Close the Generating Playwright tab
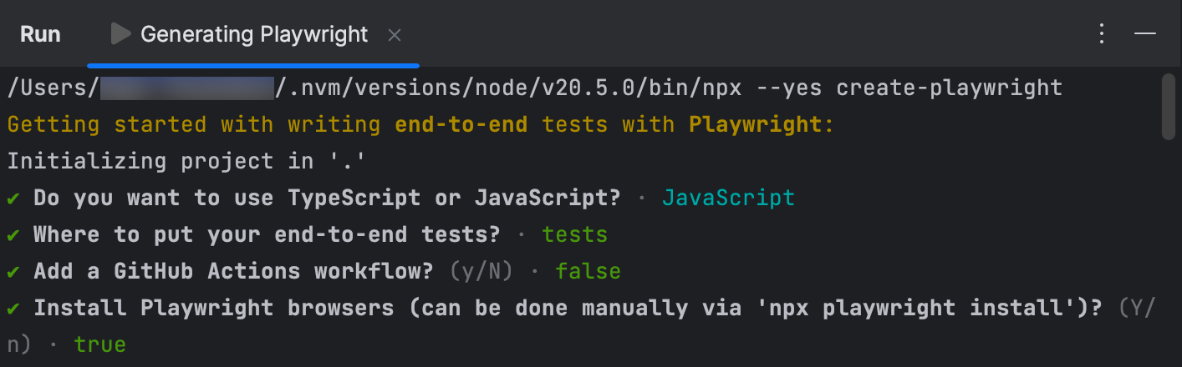This screenshot has width=1182, height=367. (395, 35)
